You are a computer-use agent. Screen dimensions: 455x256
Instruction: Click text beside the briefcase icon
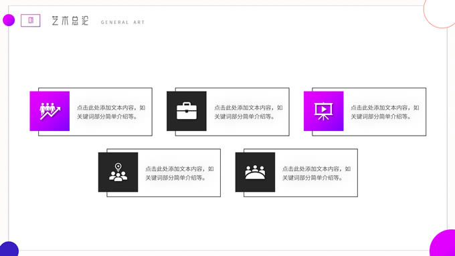tap(248, 112)
